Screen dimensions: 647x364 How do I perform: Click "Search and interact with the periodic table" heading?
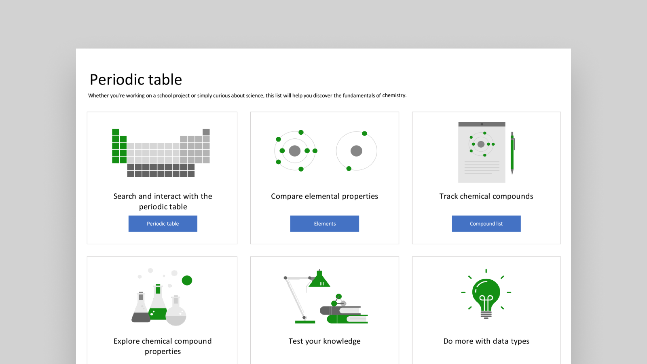(x=163, y=201)
